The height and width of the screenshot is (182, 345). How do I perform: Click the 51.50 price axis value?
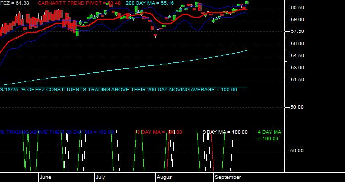point(297,80)
